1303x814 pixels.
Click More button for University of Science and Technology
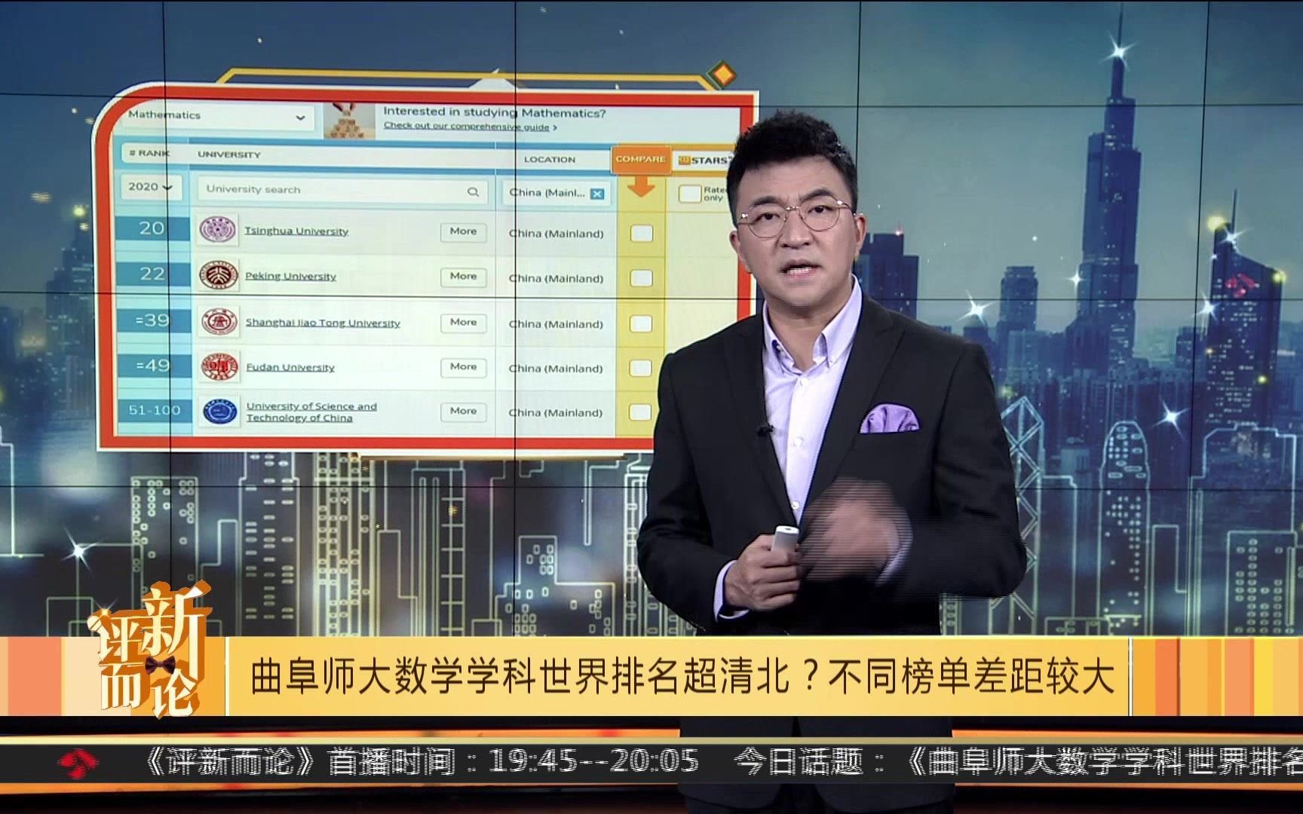coord(463,412)
